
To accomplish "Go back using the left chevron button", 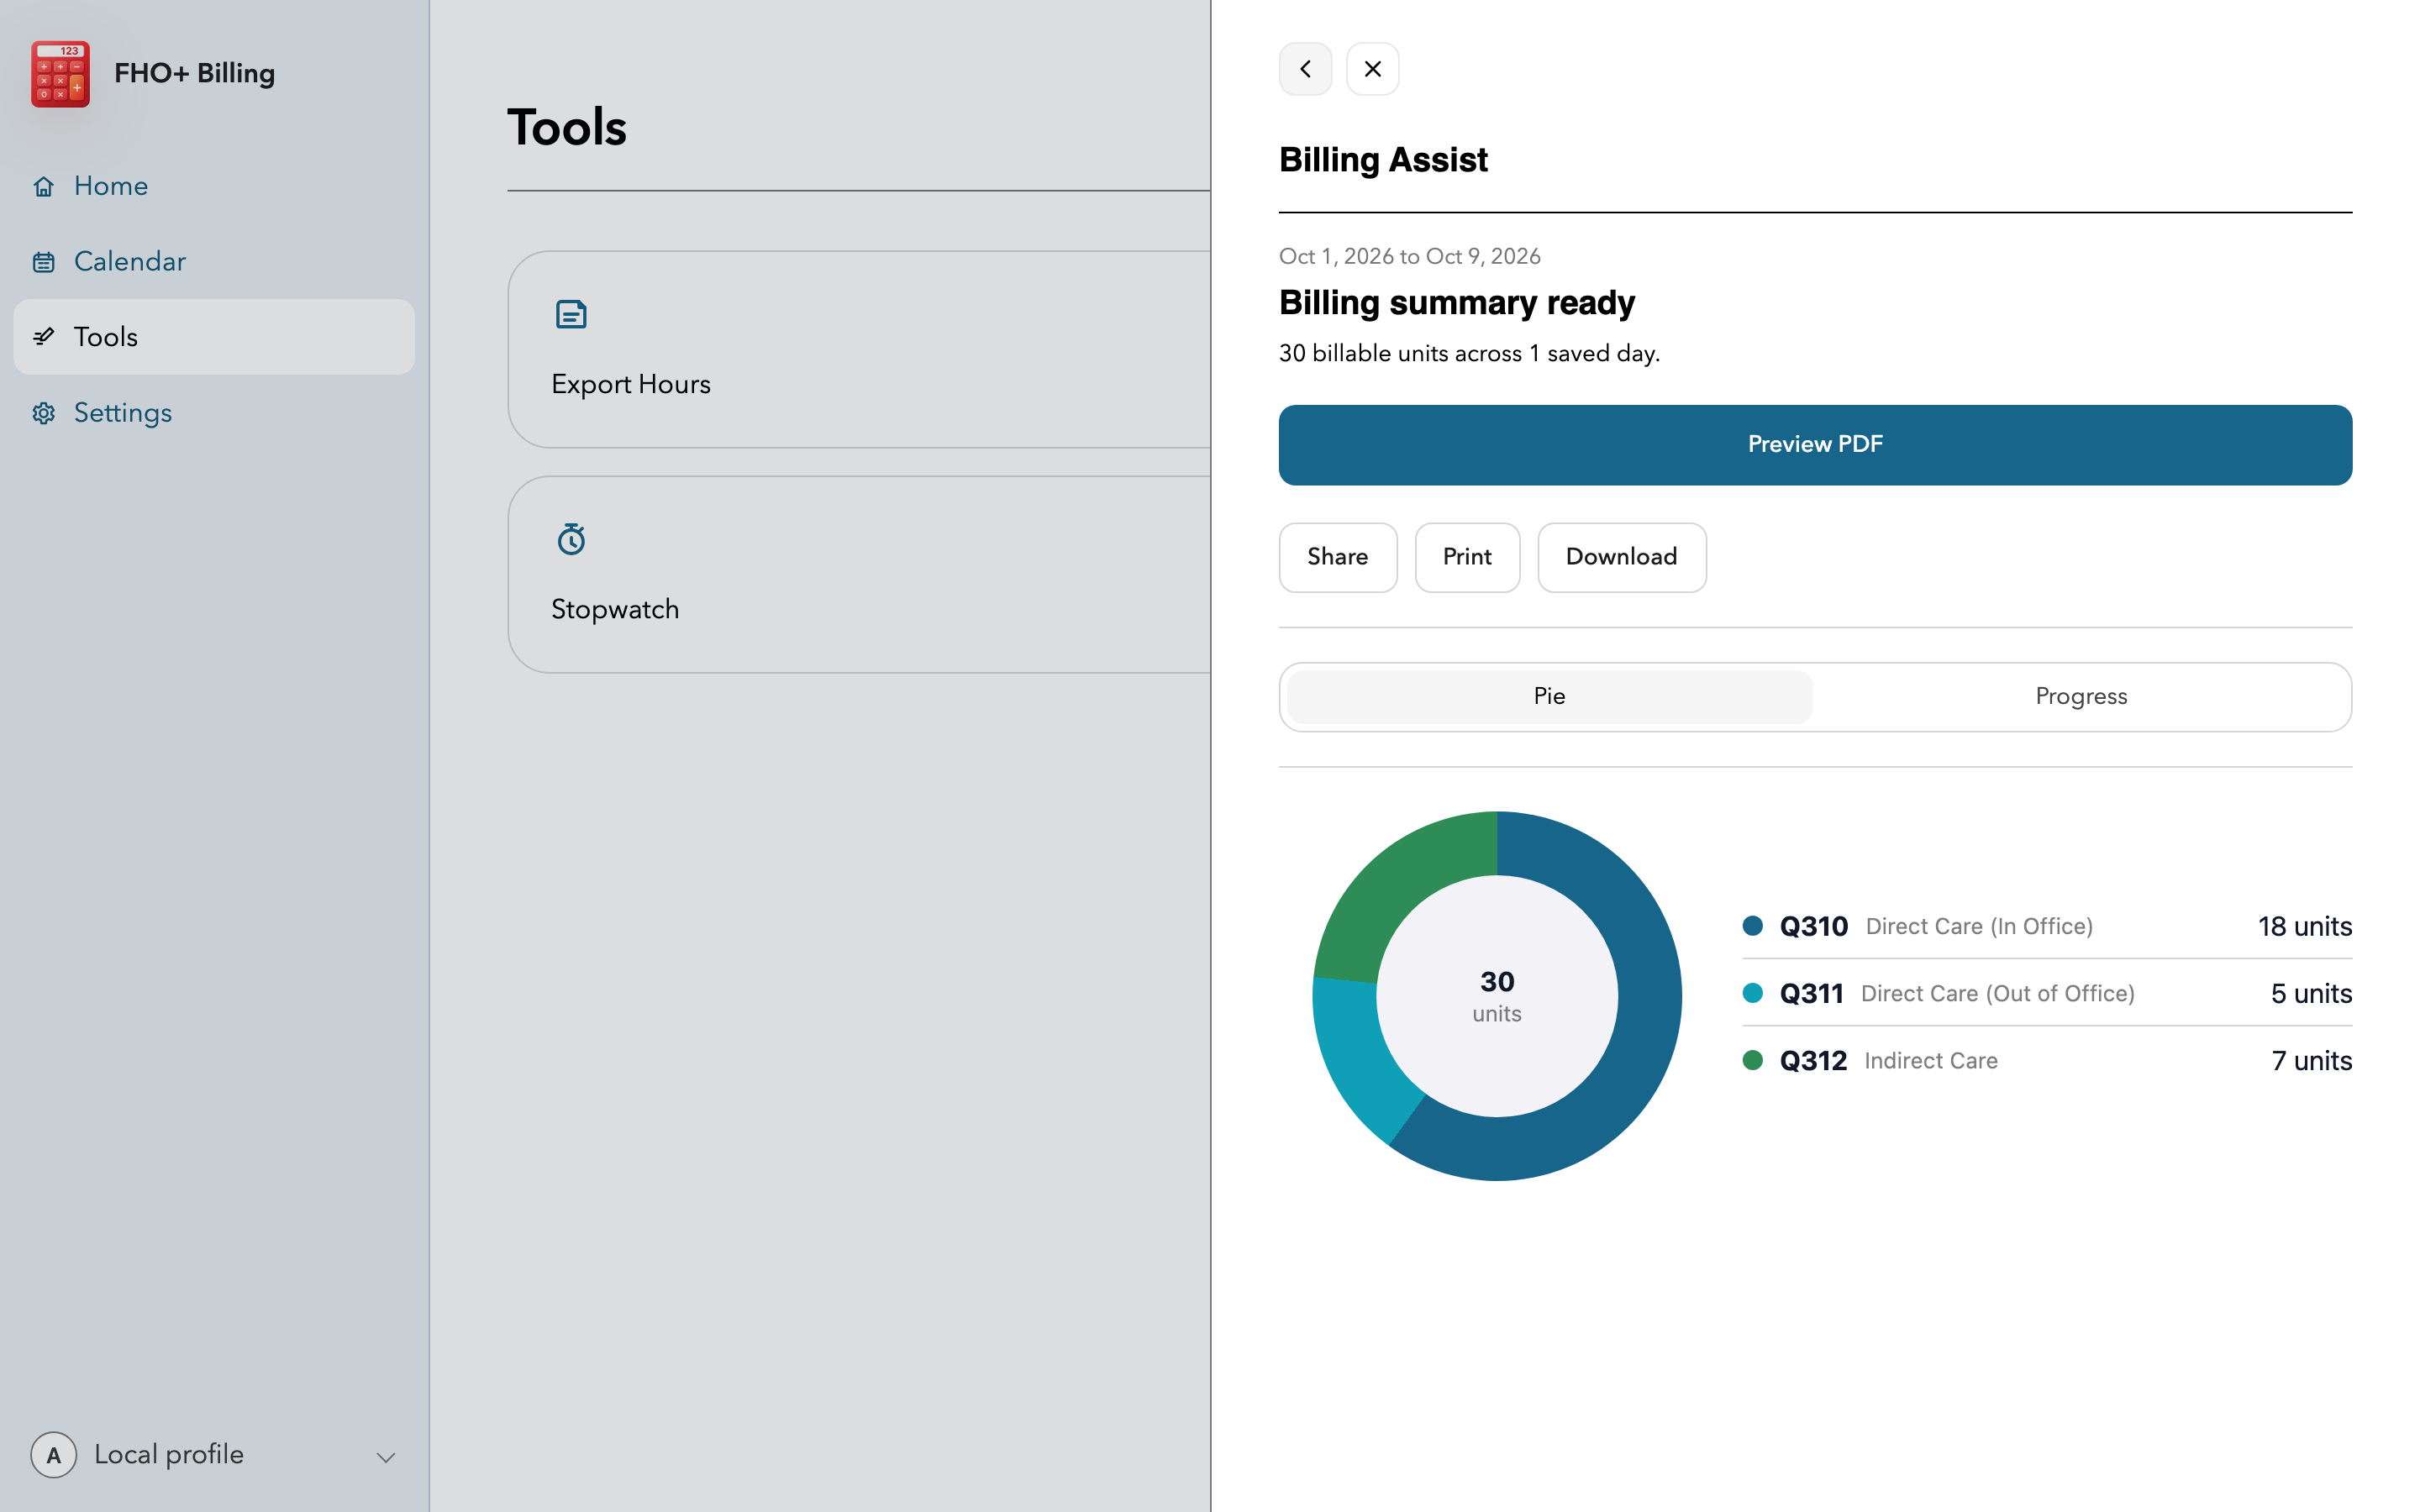I will pyautogui.click(x=1305, y=69).
